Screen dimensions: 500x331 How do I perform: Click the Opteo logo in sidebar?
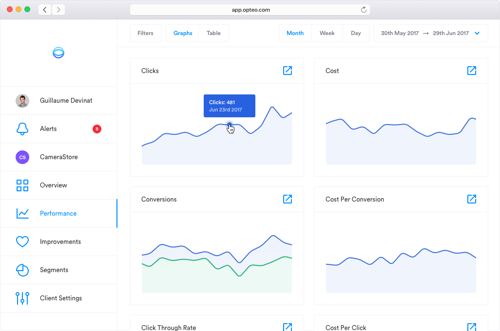58,53
